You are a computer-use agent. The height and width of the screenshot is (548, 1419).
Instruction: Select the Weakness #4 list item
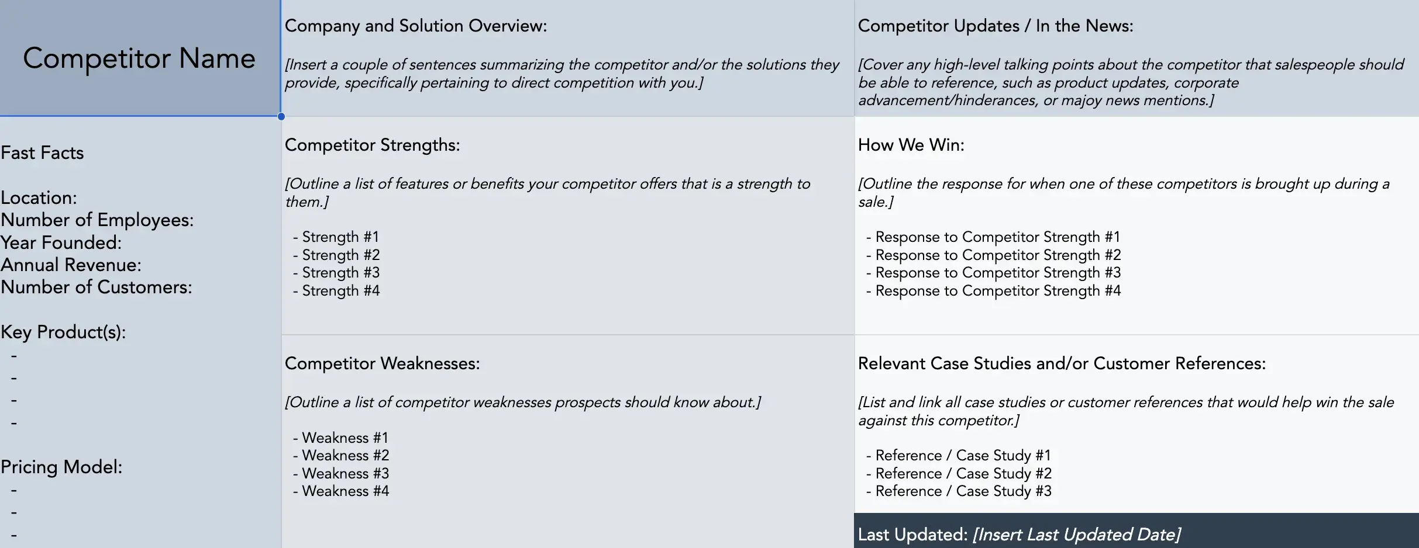point(345,491)
